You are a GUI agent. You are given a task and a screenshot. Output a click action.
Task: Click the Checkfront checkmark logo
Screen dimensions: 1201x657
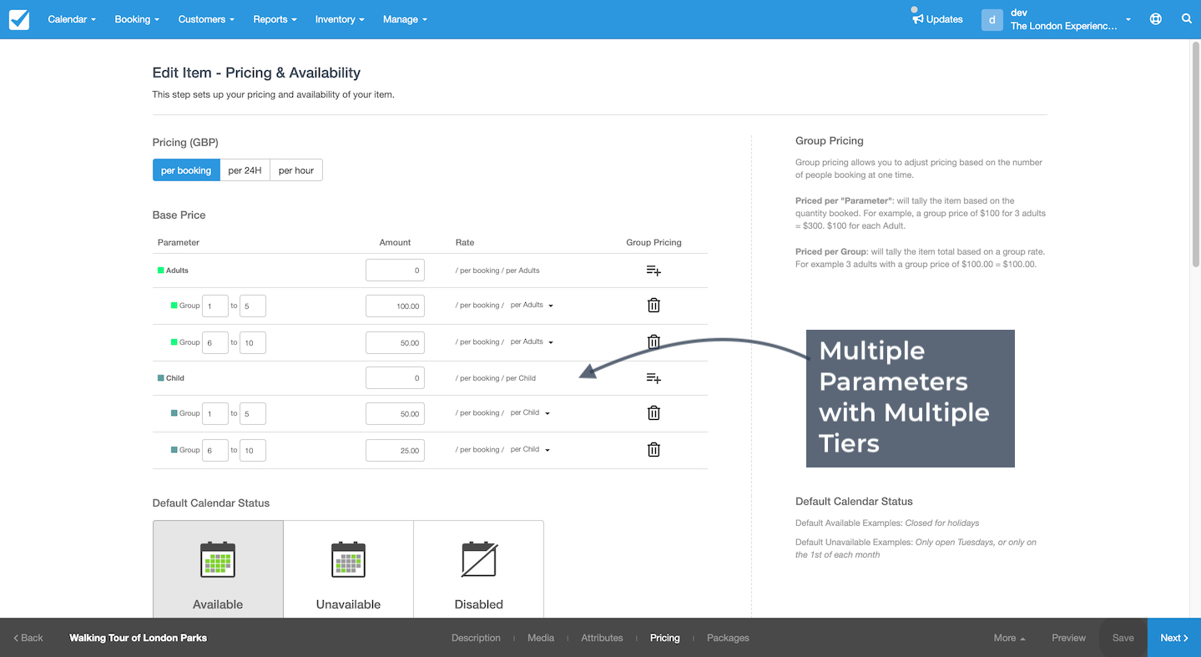pos(18,19)
